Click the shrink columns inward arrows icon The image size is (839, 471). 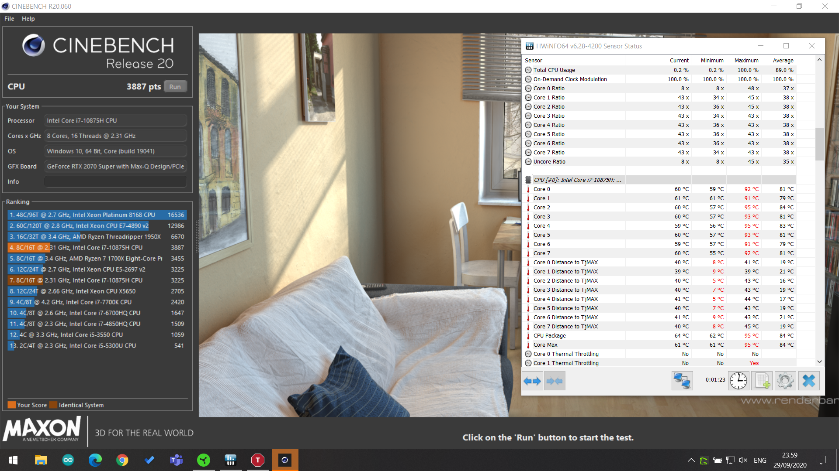pyautogui.click(x=554, y=381)
